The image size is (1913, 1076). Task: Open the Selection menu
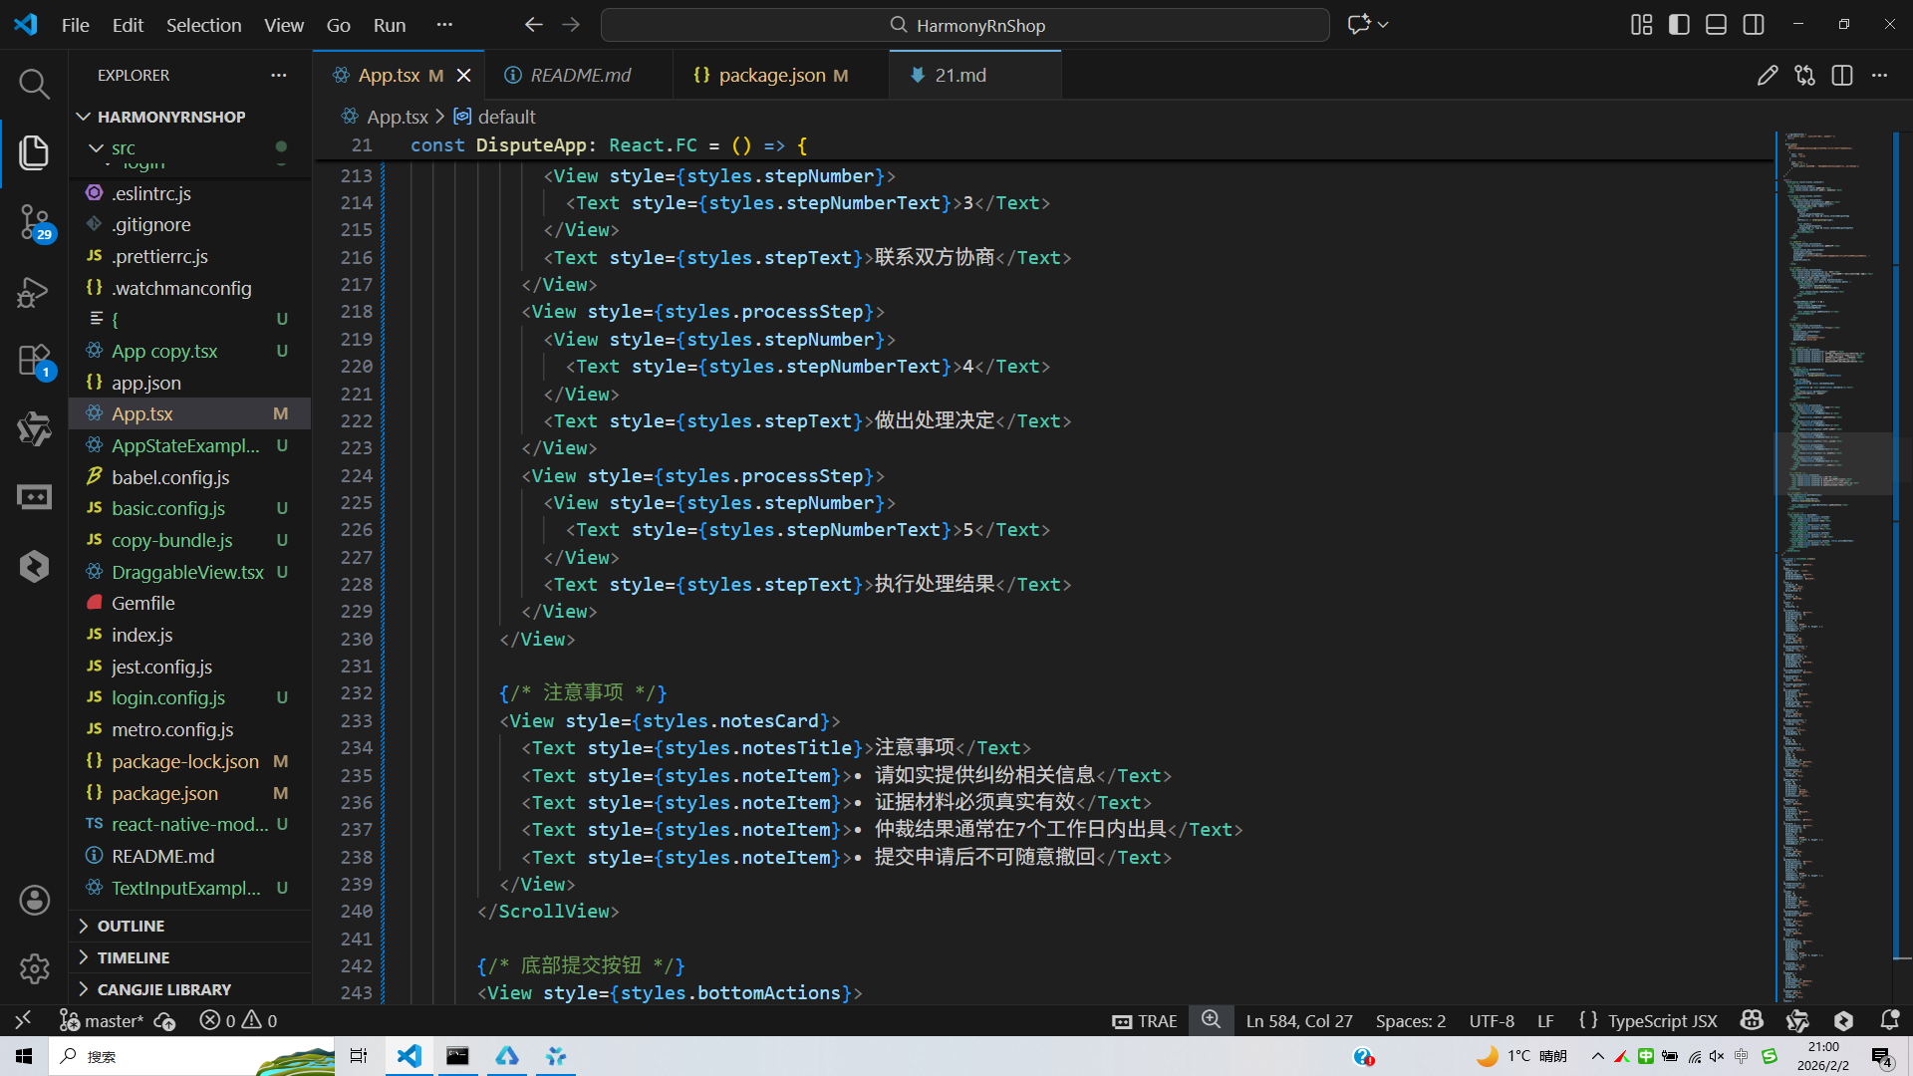tap(203, 25)
